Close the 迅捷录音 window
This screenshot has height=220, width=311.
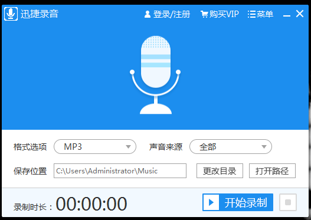[x=300, y=14]
